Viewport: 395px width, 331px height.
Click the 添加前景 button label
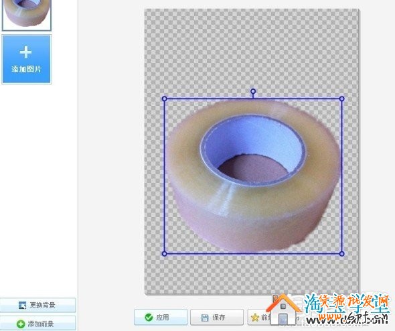point(41,324)
